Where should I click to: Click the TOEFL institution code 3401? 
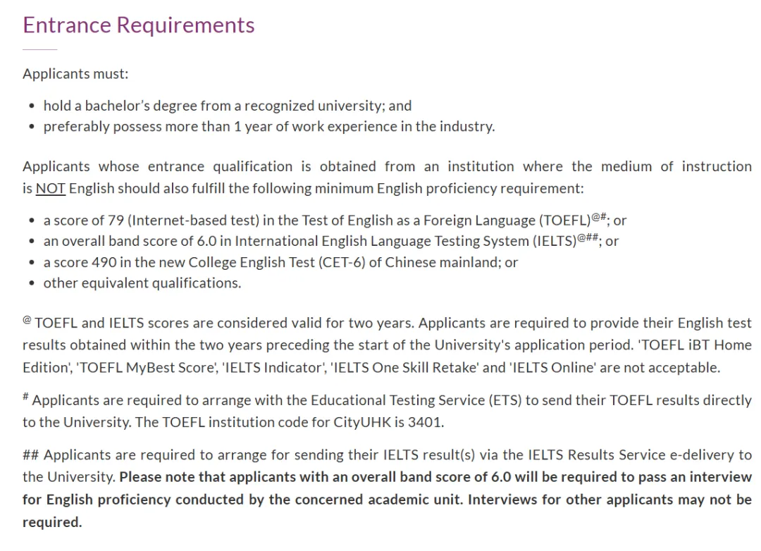click(428, 422)
